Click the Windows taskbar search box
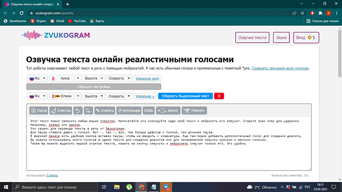The image size is (342, 192). tap(55, 187)
